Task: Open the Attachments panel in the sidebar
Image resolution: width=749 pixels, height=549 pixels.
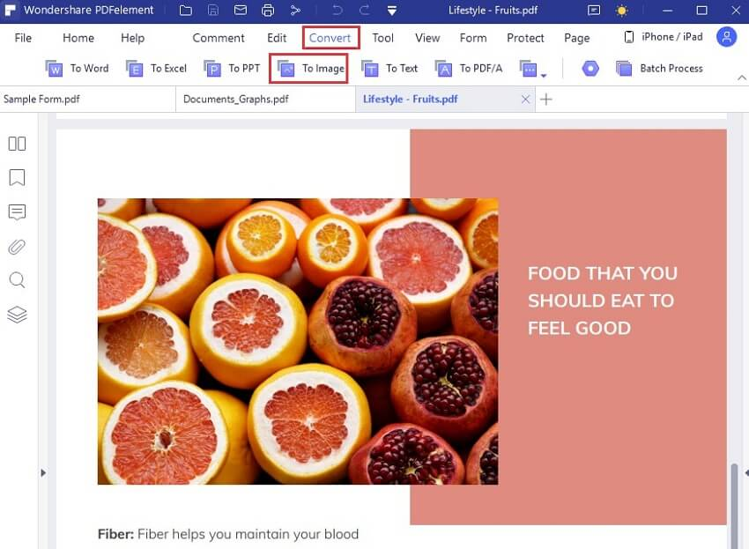Action: tap(17, 246)
